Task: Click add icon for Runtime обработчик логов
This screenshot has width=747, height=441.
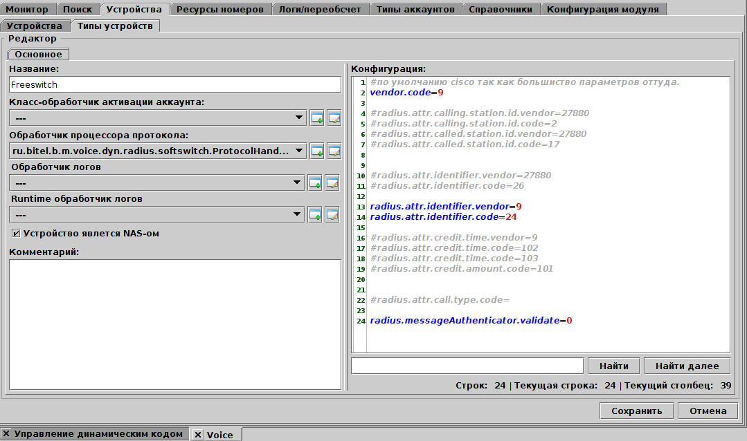Action: 315,215
